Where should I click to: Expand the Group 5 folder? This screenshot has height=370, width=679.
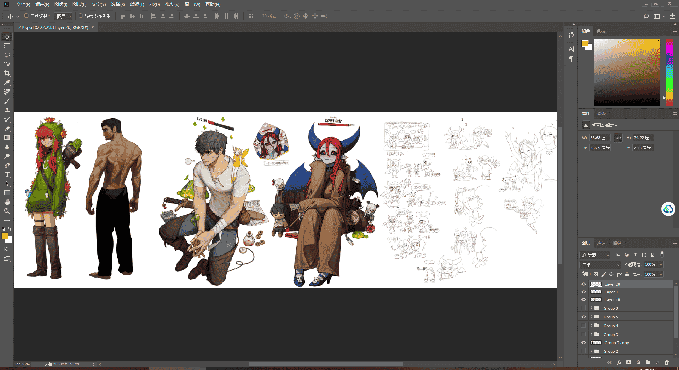(x=591, y=317)
